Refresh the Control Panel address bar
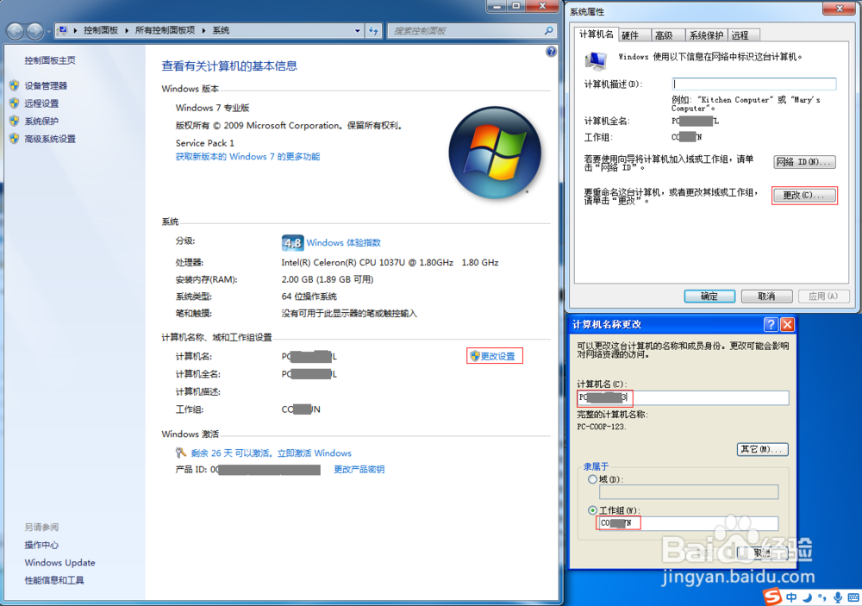 [374, 31]
